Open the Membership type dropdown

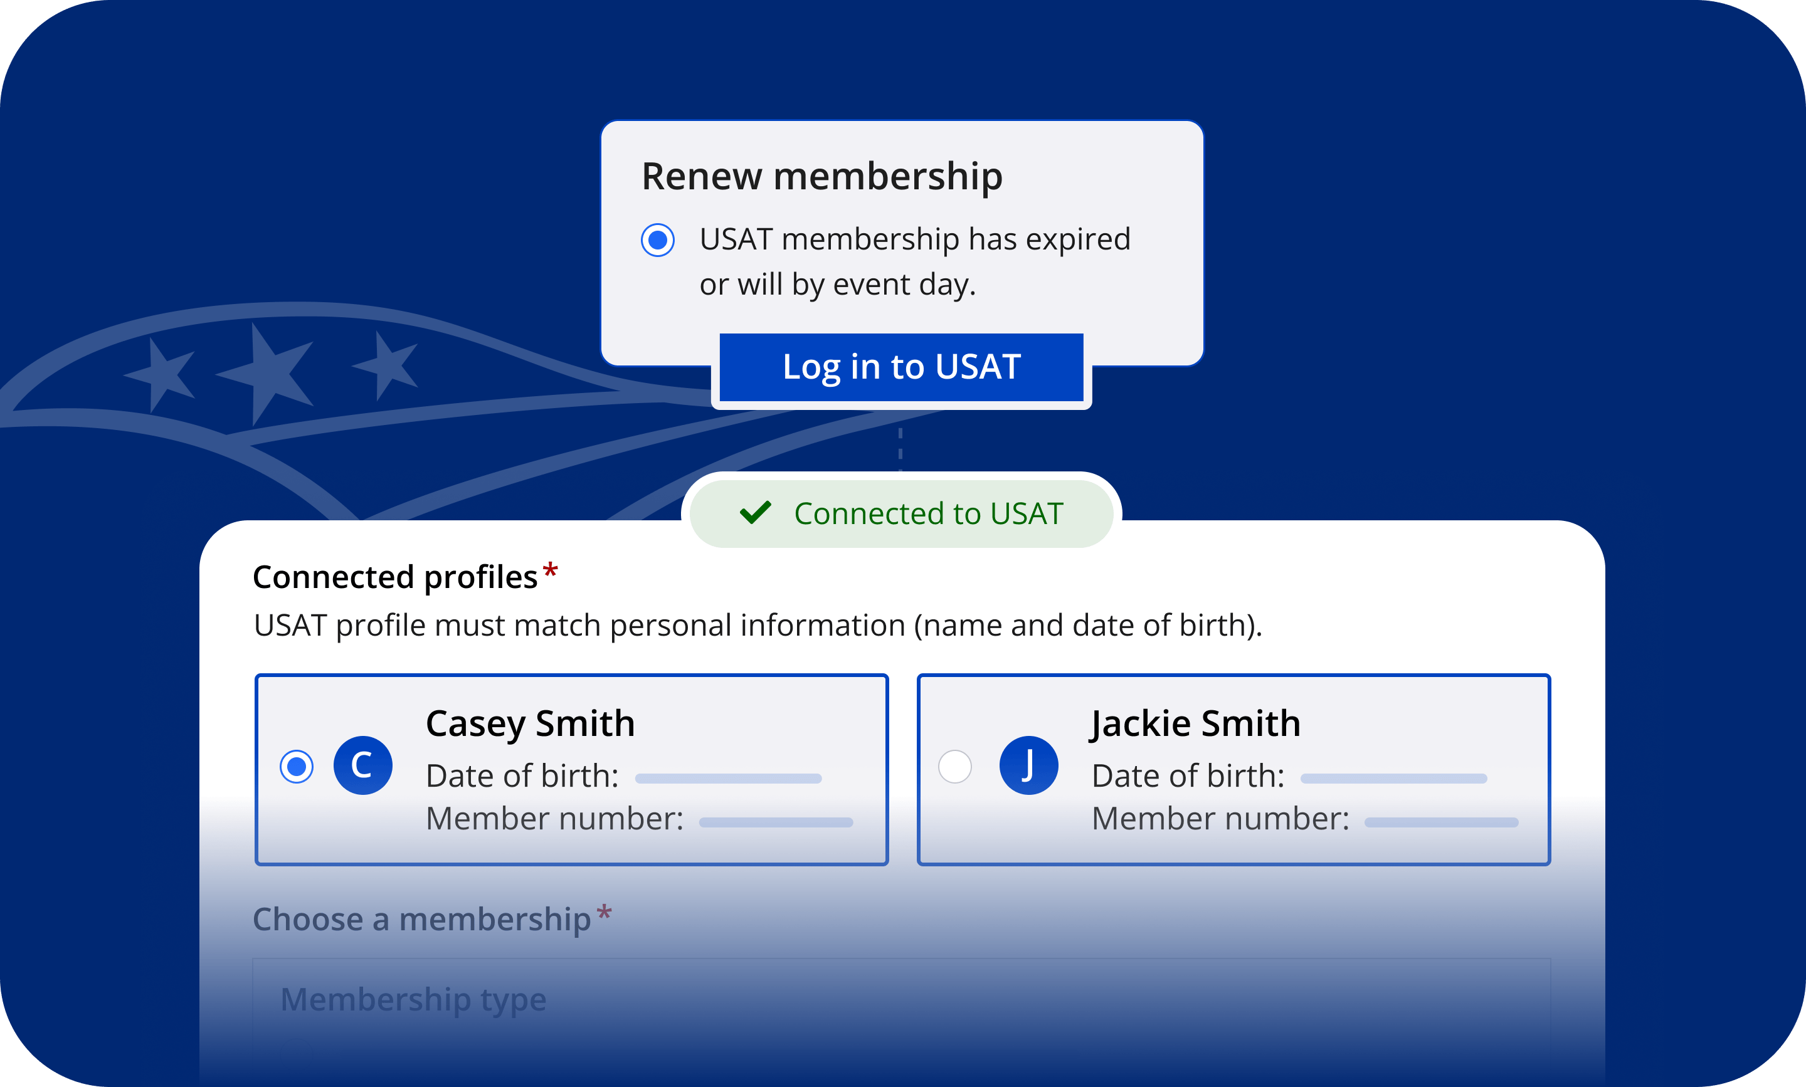901,1000
